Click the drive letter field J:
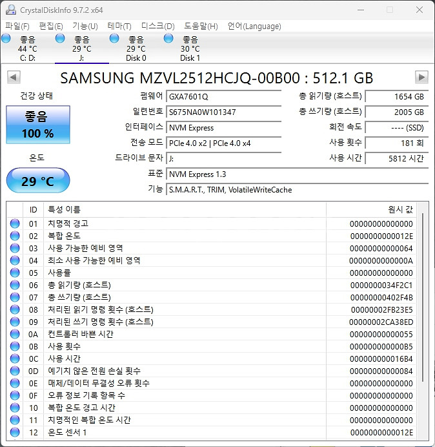The height and width of the screenshot is (447, 435). tap(223, 158)
